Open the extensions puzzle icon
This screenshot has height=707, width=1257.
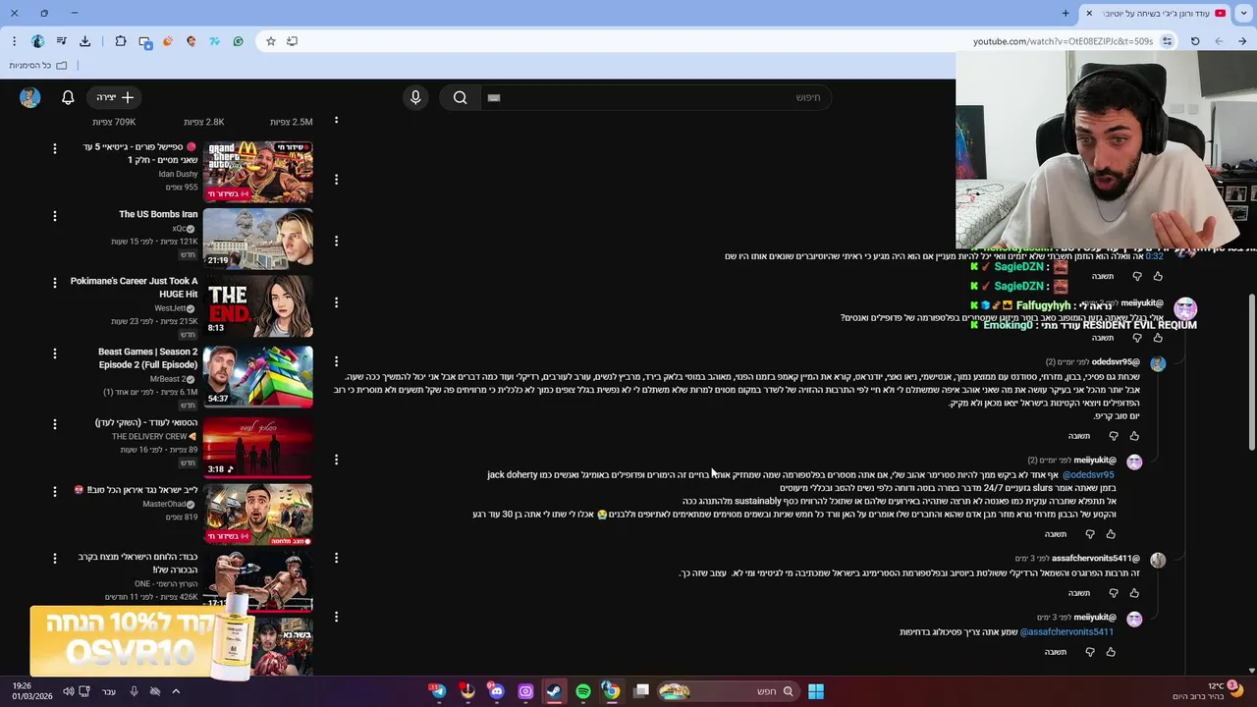pos(121,41)
